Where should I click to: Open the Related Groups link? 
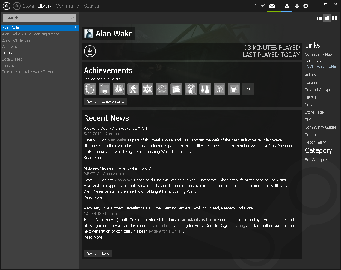318,90
